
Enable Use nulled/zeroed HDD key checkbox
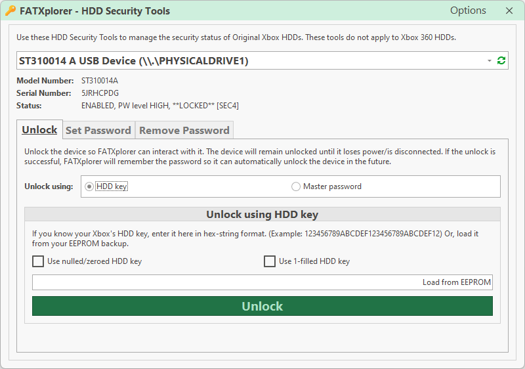click(x=38, y=261)
